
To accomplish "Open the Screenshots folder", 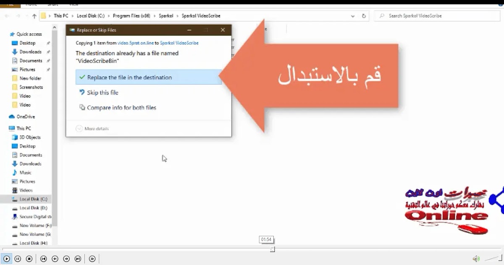I will (31, 87).
